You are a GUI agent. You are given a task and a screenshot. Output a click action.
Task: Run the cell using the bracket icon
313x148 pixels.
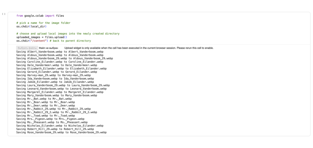click(4, 14)
